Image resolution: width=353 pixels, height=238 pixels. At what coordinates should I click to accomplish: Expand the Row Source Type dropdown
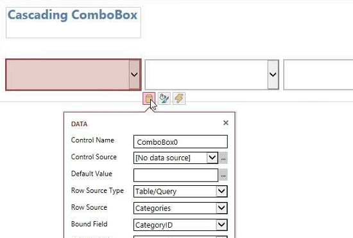pyautogui.click(x=221, y=191)
